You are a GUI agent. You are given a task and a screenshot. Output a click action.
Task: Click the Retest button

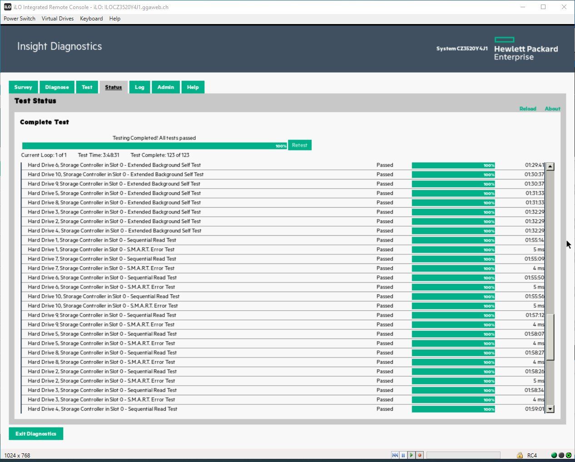tap(300, 145)
